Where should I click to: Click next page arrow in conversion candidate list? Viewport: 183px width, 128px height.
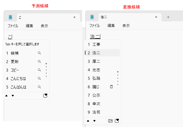[x=94, y=121]
